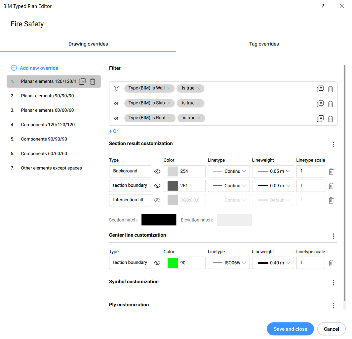Open Linetype dropdown for Background row

pos(229,171)
